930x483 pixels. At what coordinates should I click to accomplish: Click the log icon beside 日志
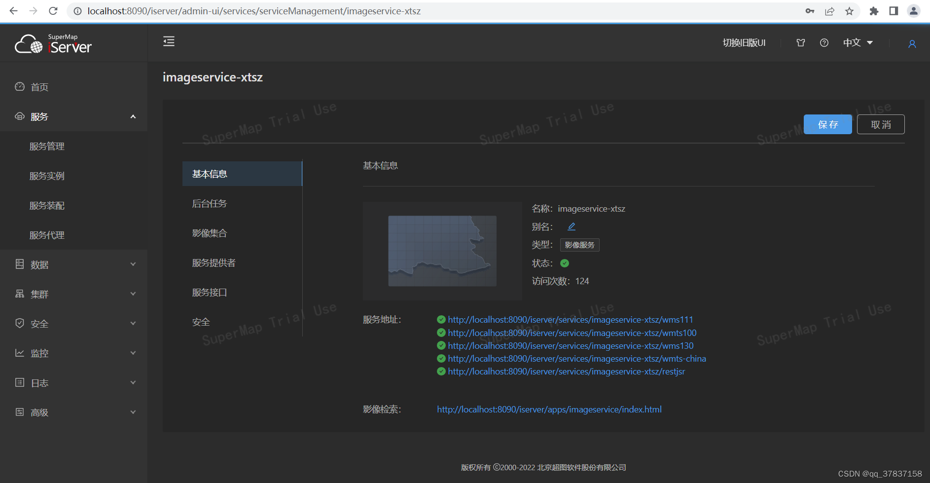[20, 383]
